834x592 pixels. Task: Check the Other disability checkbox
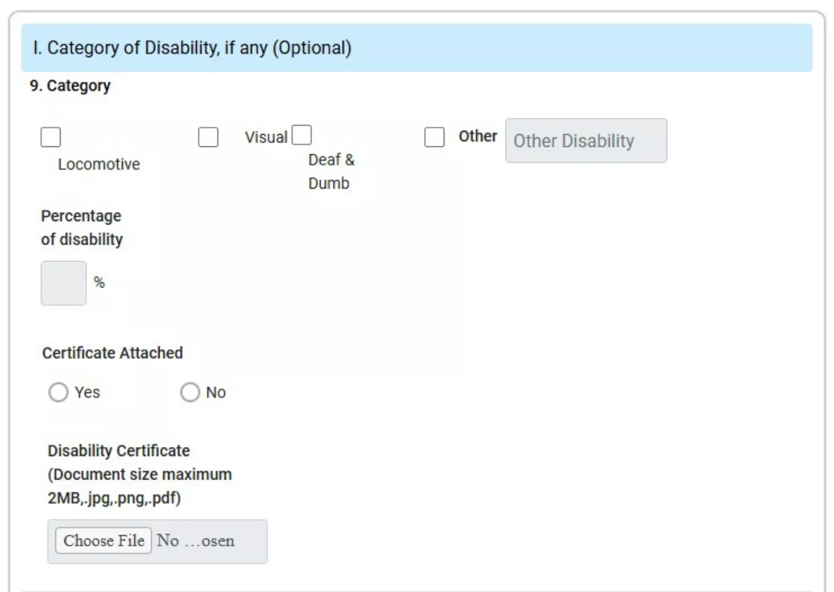coord(435,137)
